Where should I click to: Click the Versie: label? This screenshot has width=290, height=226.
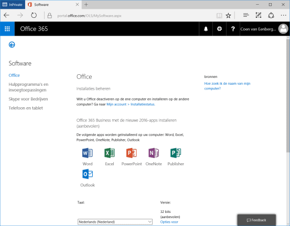tap(165, 202)
